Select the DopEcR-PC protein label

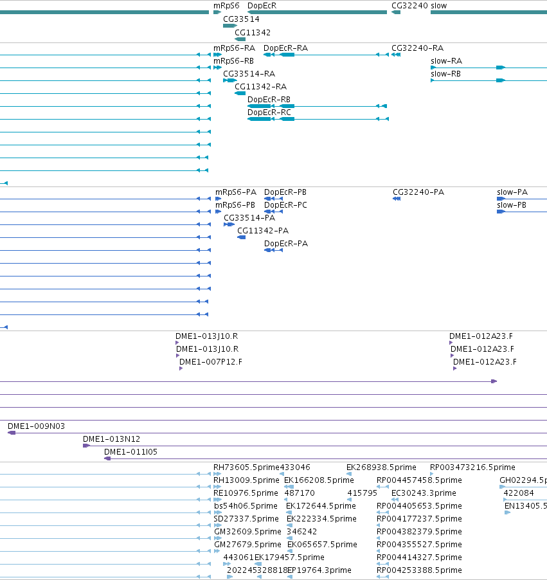tap(285, 205)
